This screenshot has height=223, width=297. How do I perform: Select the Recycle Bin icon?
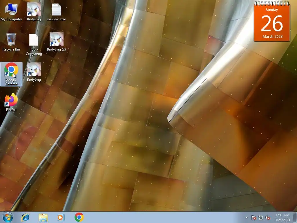[11, 42]
